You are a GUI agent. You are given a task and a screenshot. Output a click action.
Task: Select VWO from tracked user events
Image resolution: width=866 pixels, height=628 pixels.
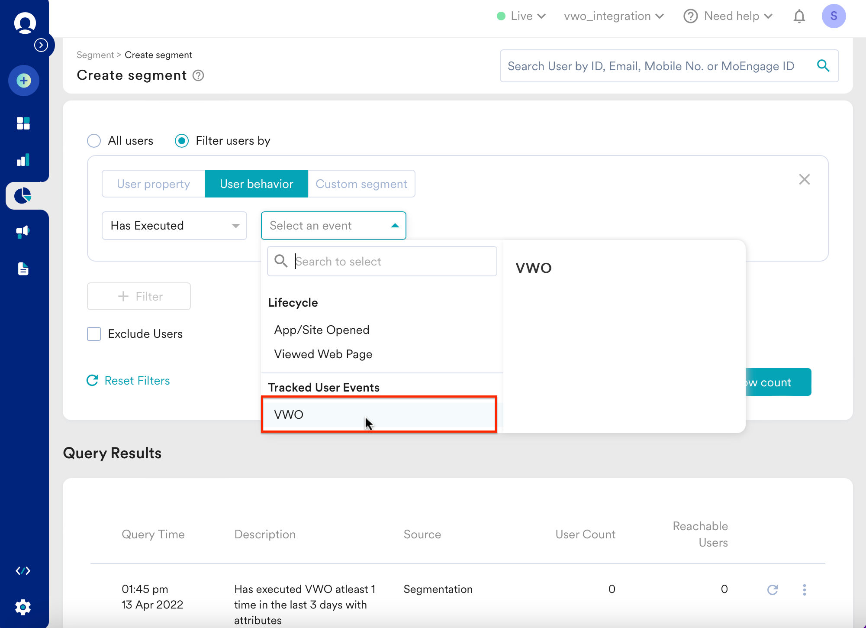click(x=380, y=414)
